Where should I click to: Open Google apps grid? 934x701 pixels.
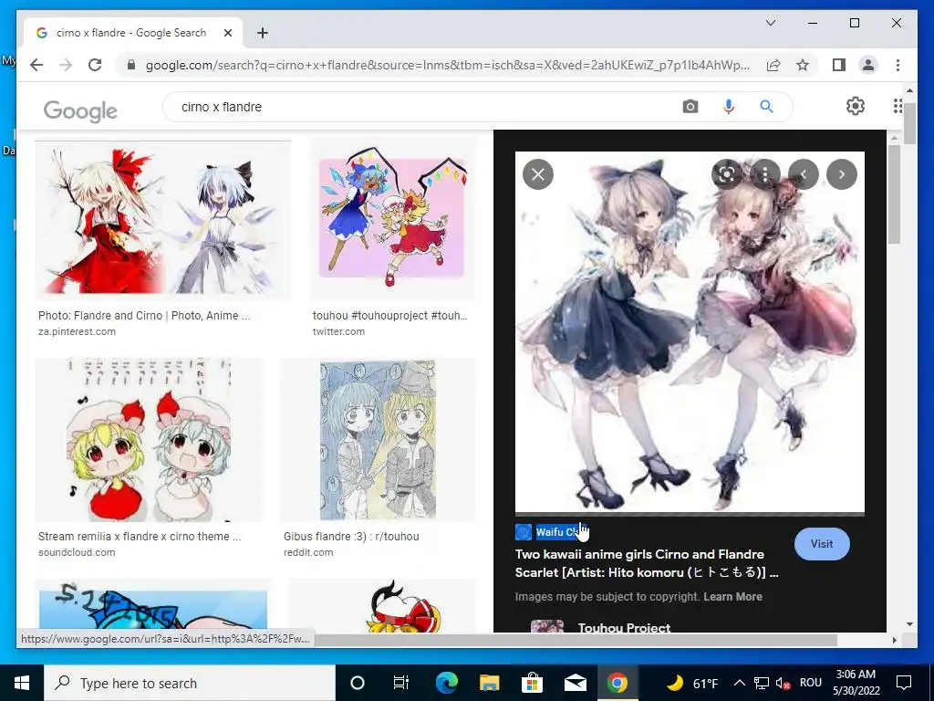(898, 106)
